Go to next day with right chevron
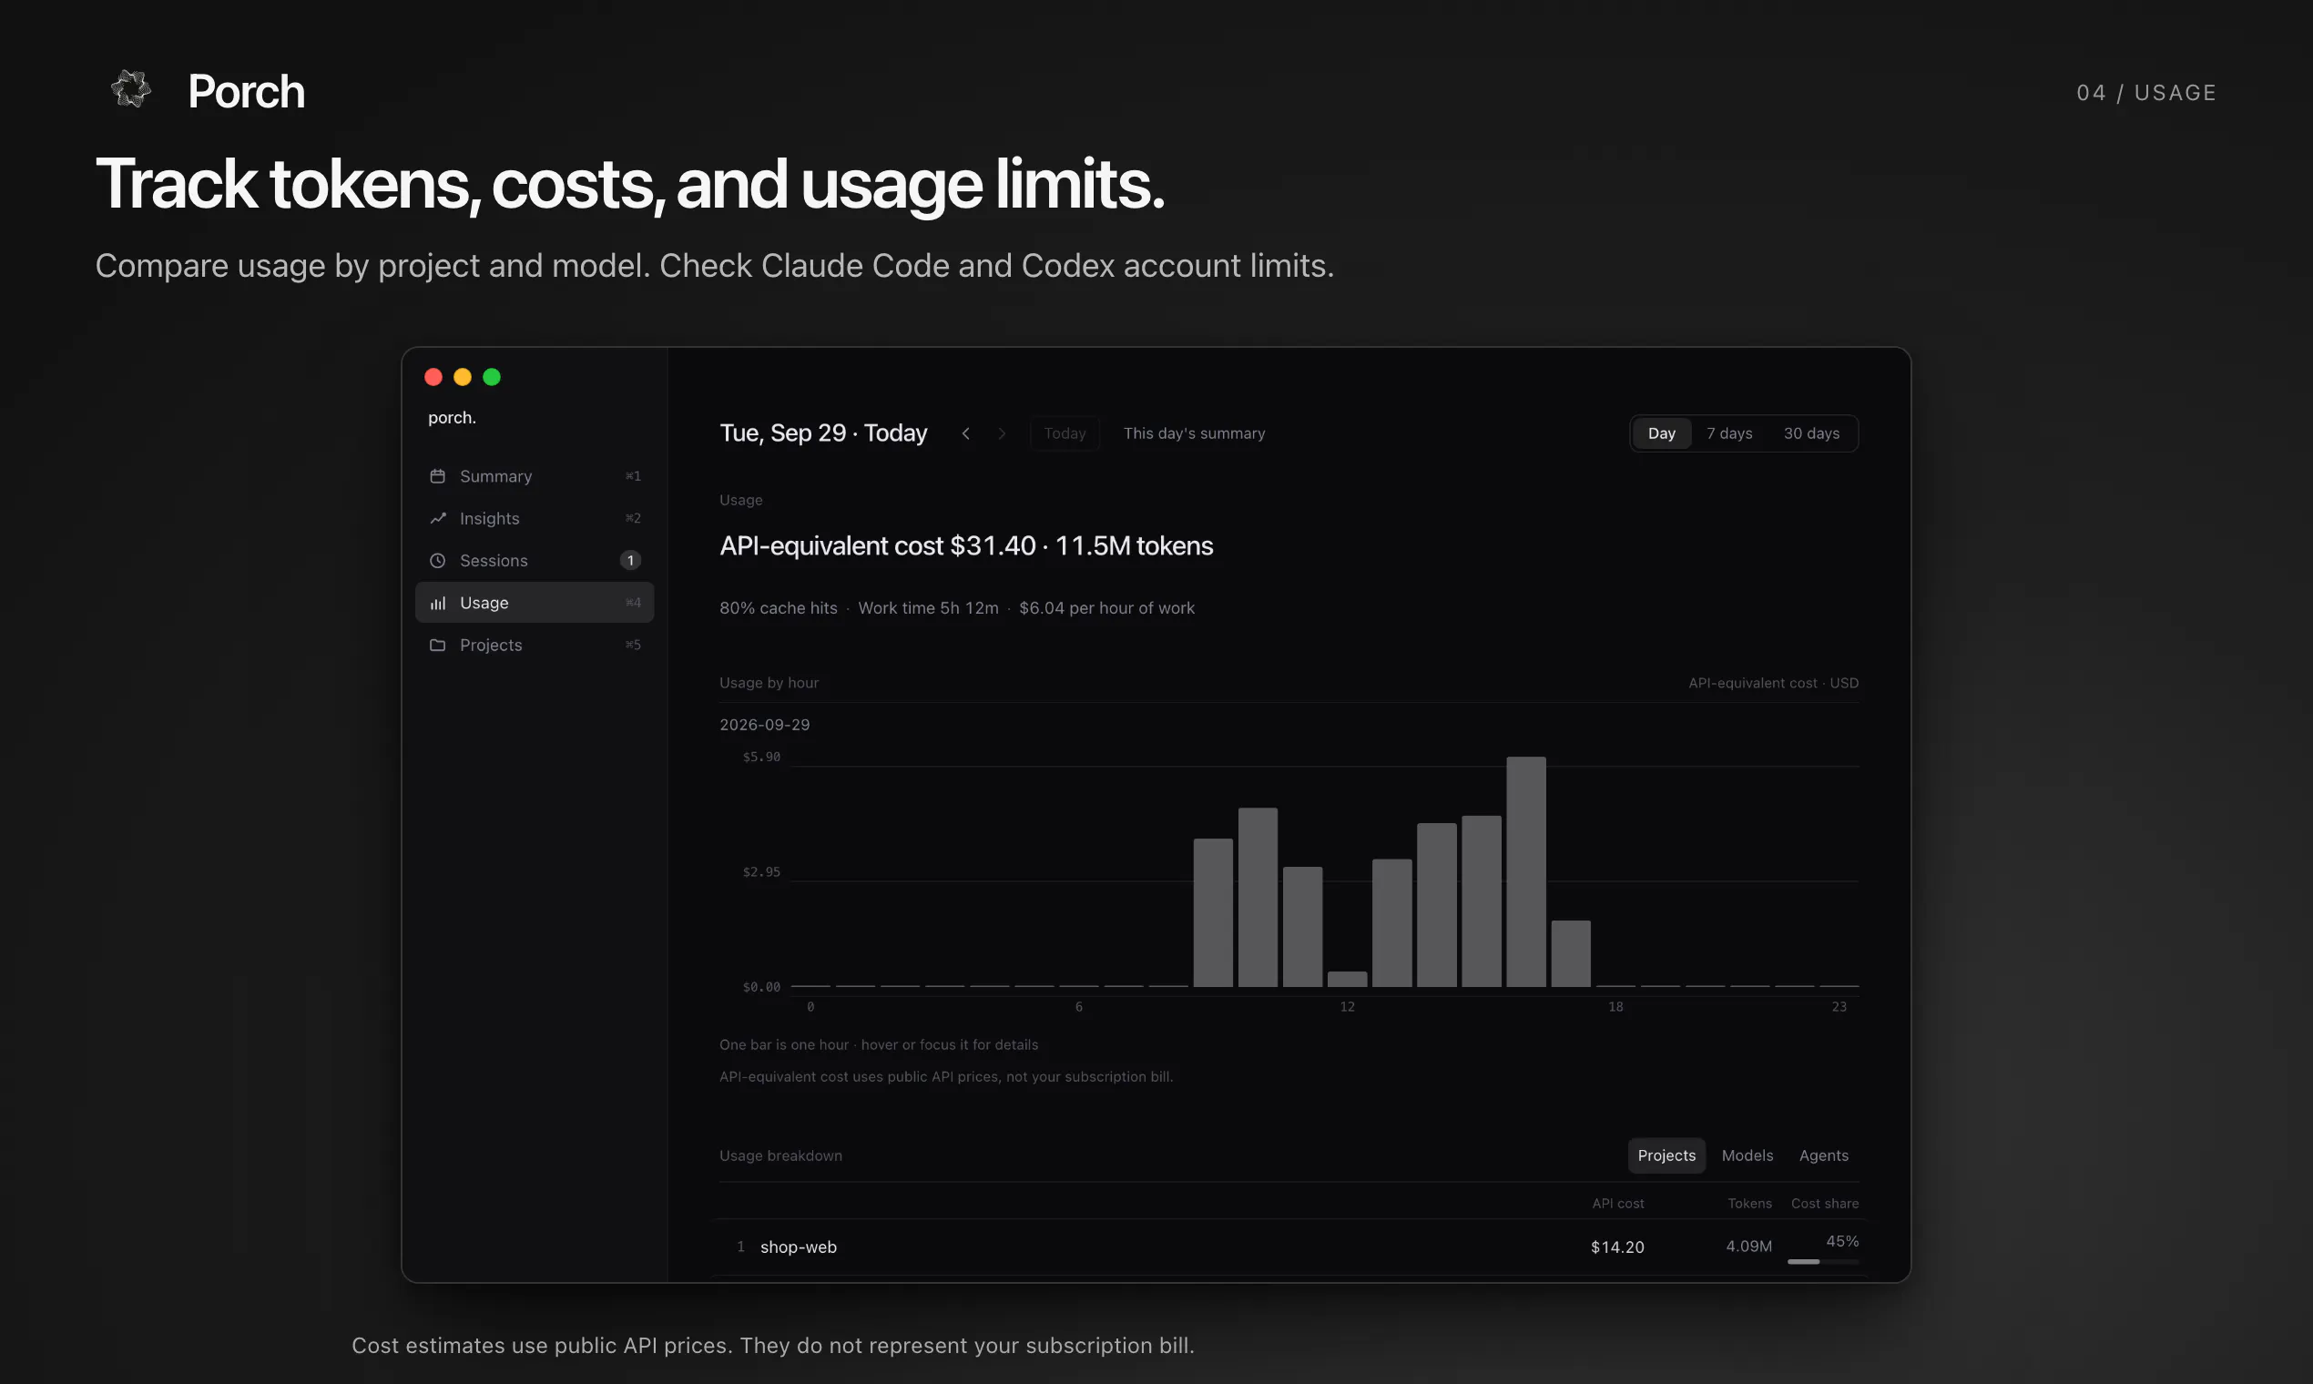 click(1002, 433)
